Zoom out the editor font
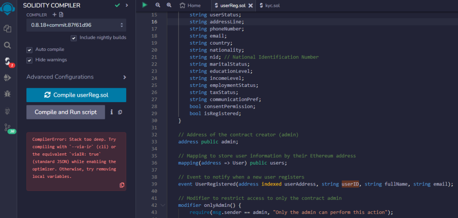458x218 pixels. click(158, 5)
